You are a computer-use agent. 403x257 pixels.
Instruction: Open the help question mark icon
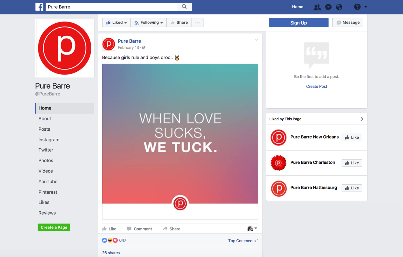click(x=357, y=7)
